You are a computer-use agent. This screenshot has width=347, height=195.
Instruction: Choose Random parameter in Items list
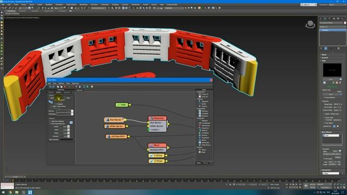pyautogui.click(x=203, y=116)
